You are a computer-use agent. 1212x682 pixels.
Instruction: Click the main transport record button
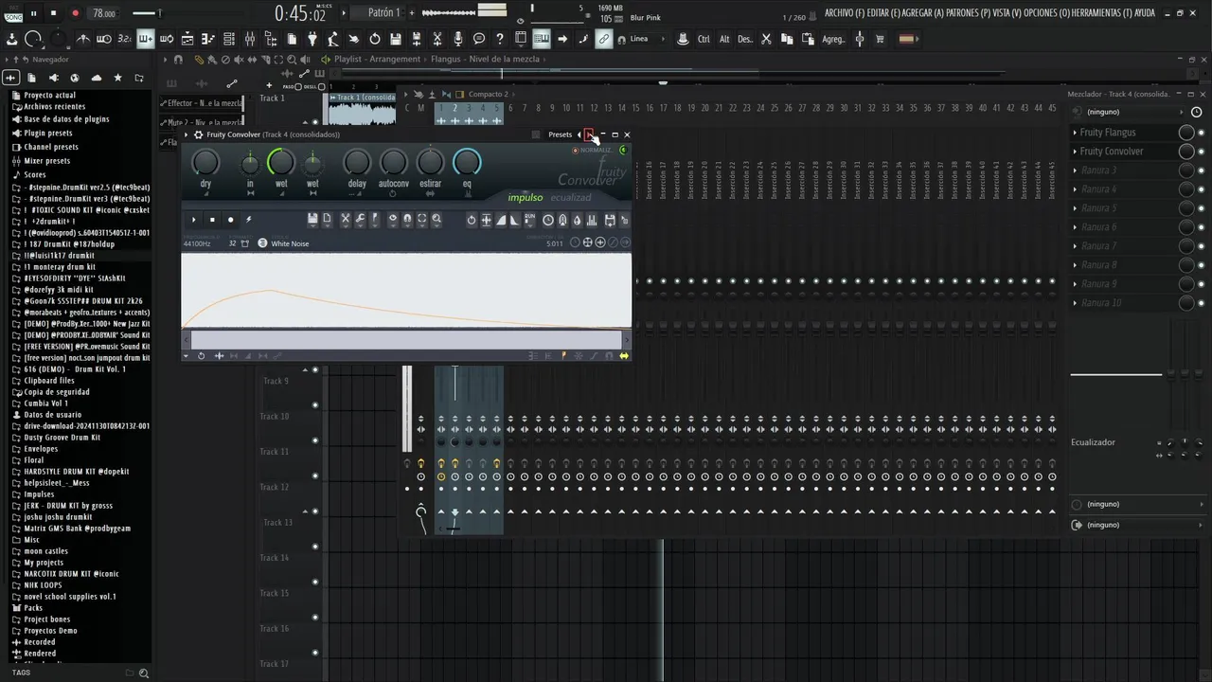[x=75, y=13]
